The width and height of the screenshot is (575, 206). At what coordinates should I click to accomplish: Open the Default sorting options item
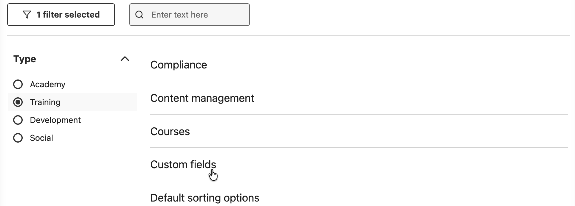tap(205, 198)
